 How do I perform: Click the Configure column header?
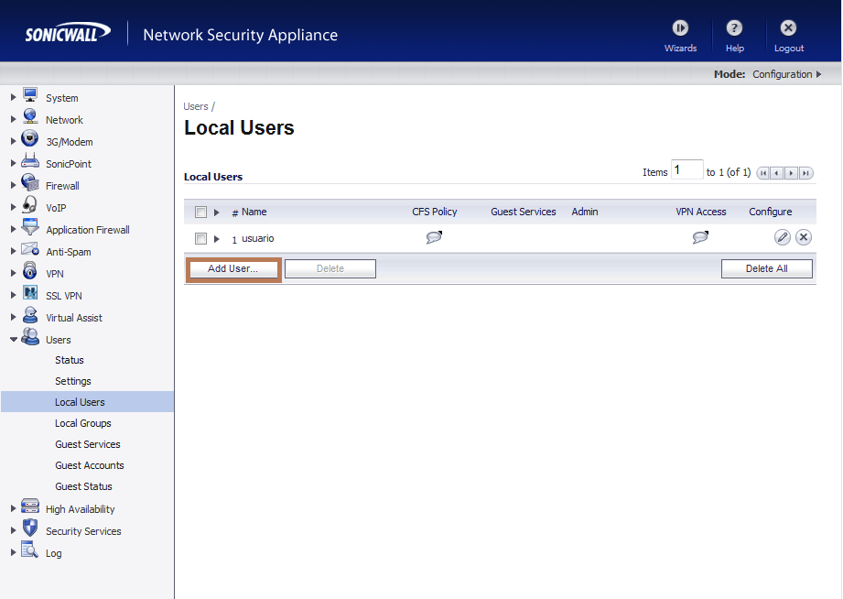[x=770, y=212]
